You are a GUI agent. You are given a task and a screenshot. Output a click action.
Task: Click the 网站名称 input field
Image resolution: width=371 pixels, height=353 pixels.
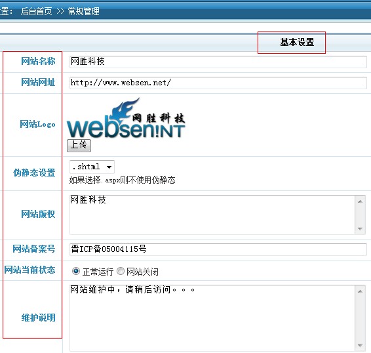click(218, 62)
